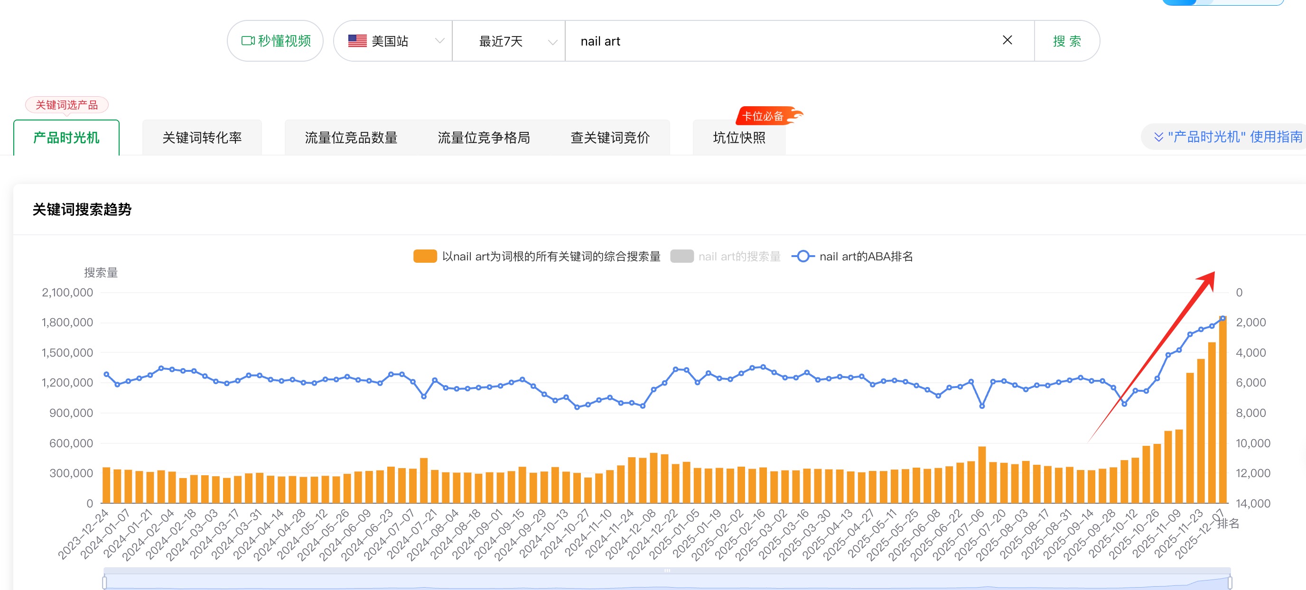Screen dimensions: 1306x590
Task: Open the 坑位快照 tab button
Action: pyautogui.click(x=739, y=138)
